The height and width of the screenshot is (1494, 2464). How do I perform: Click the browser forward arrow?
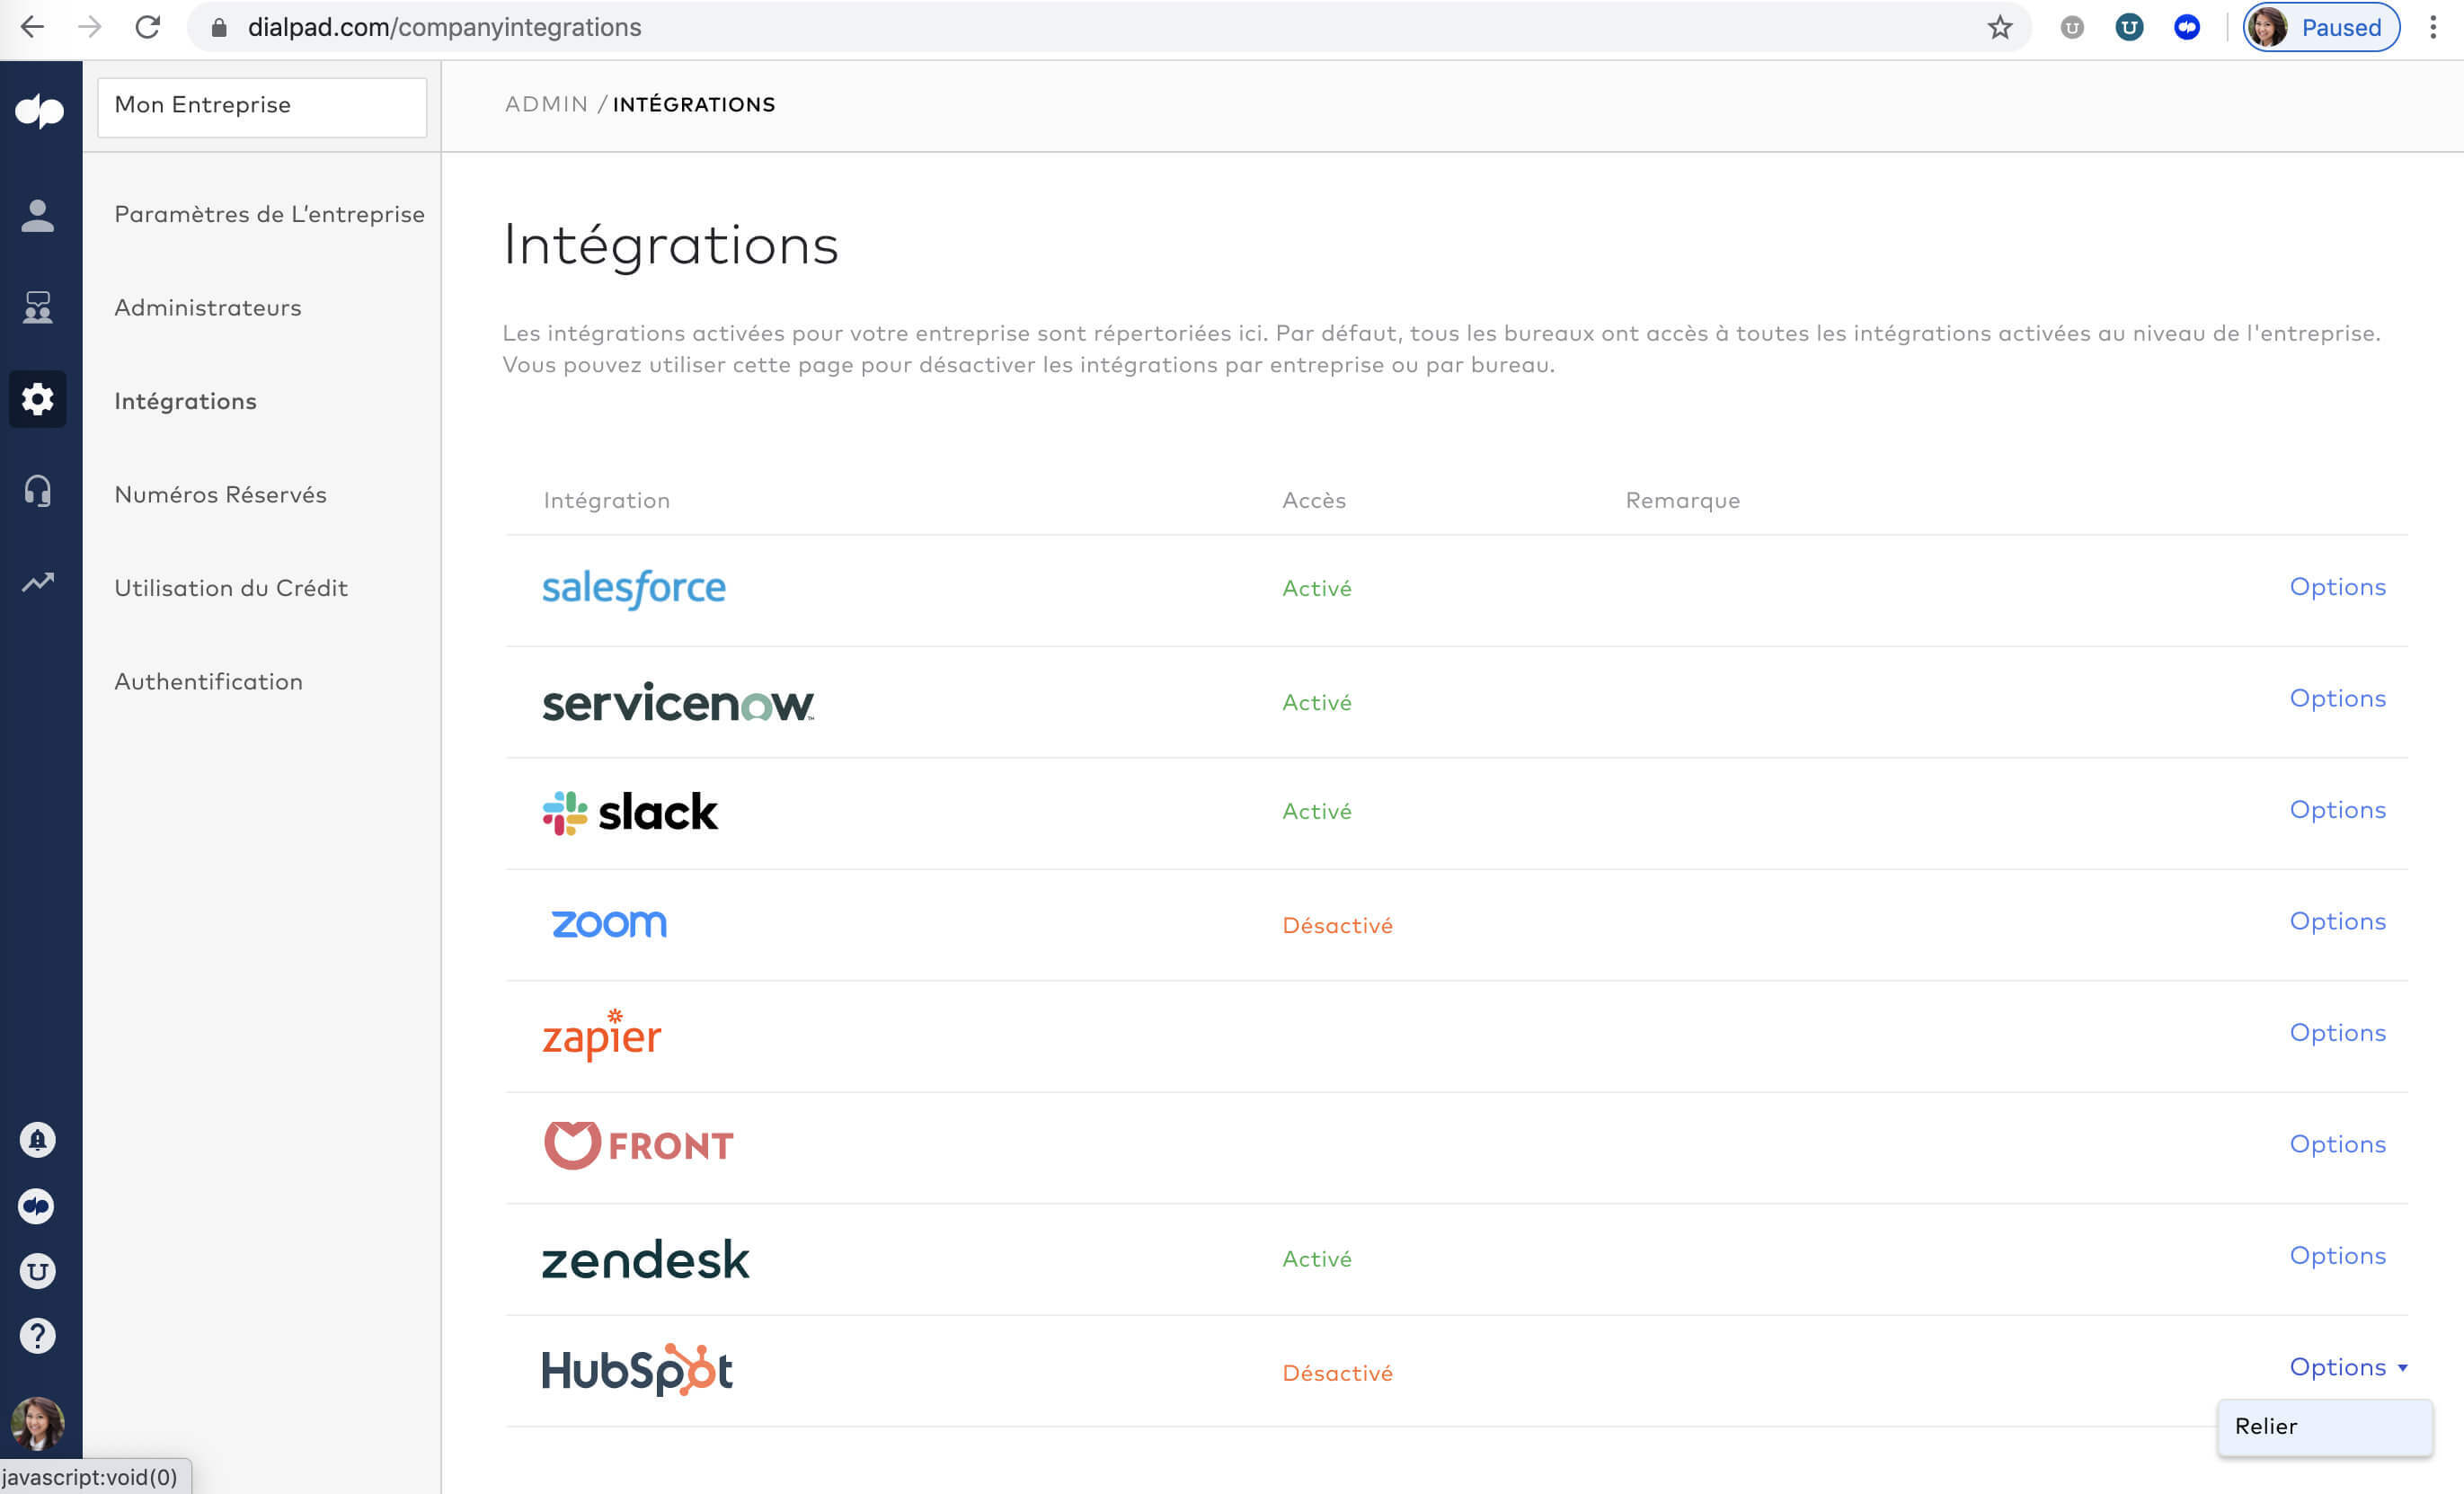point(90,27)
